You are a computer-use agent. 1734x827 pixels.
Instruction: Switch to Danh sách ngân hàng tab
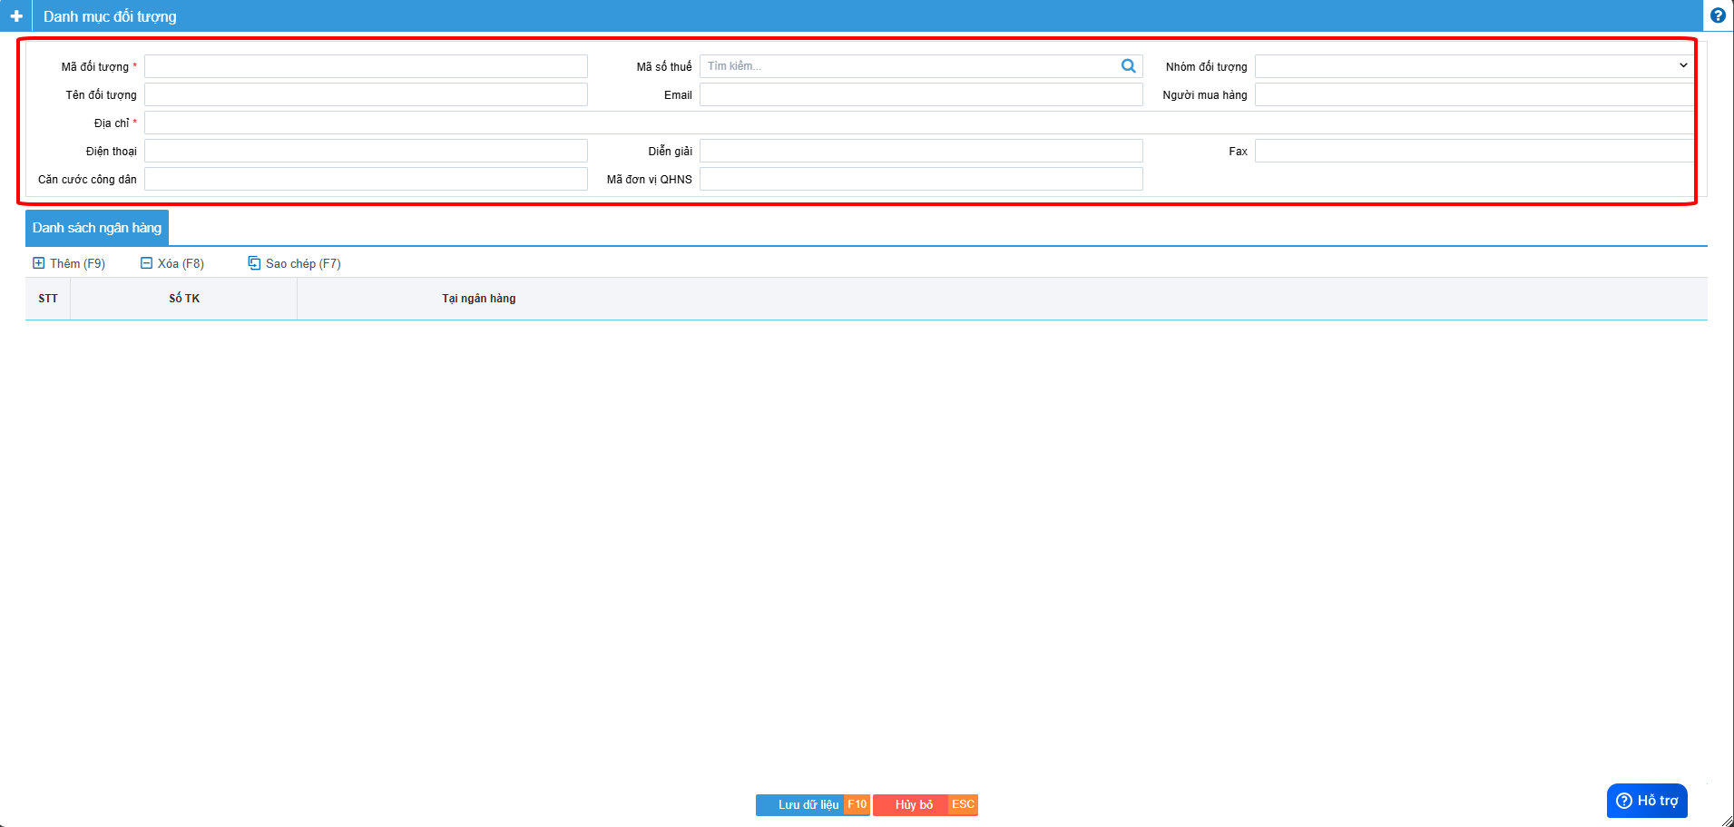coord(97,228)
